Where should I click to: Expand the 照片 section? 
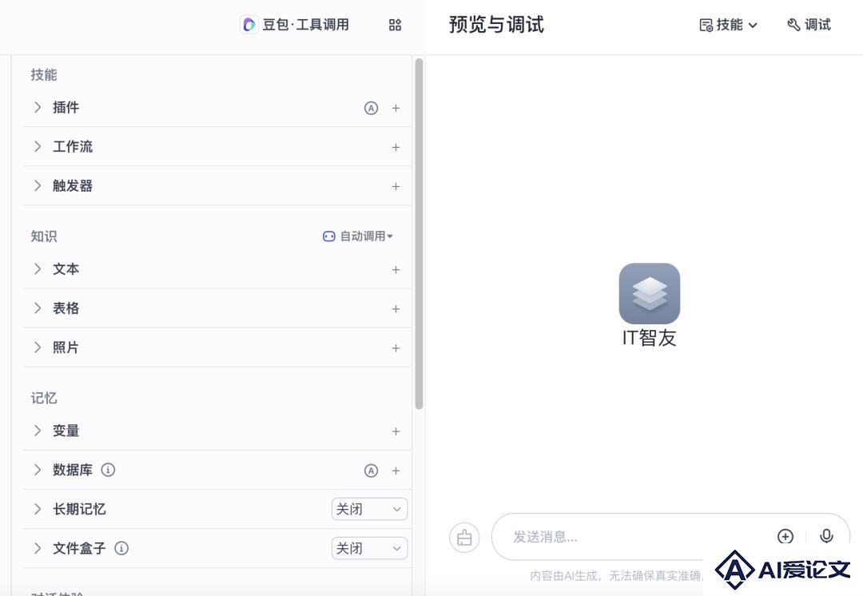pos(38,348)
